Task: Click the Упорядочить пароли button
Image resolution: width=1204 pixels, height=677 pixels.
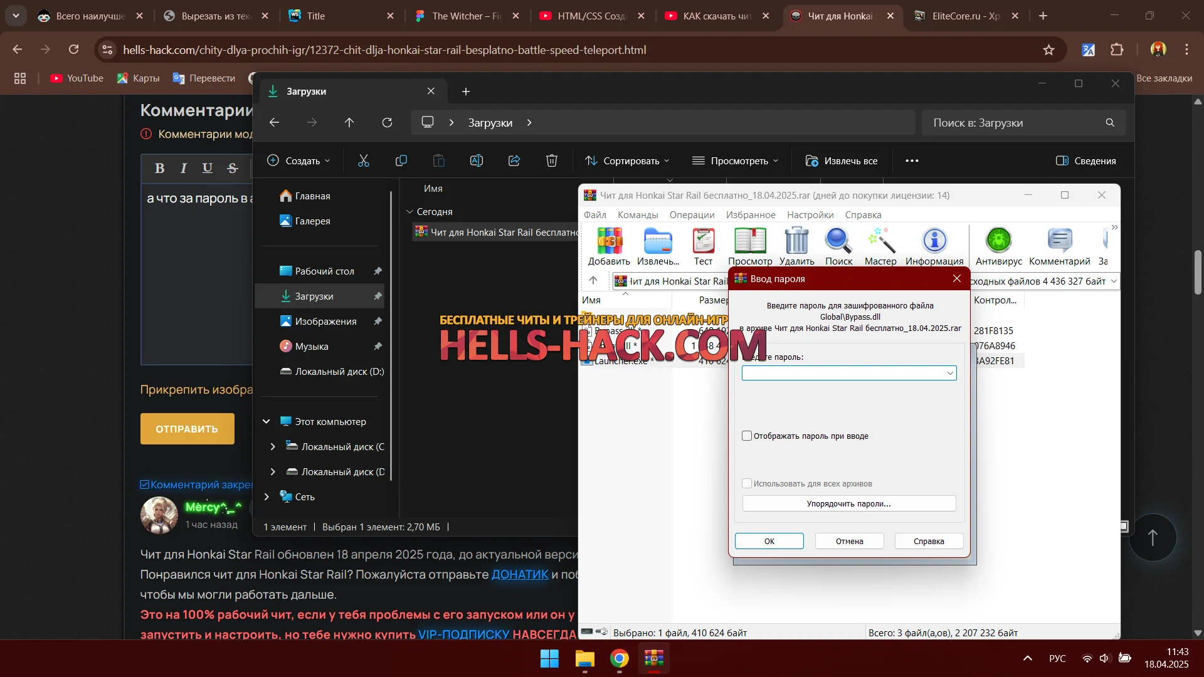Action: pos(849,503)
